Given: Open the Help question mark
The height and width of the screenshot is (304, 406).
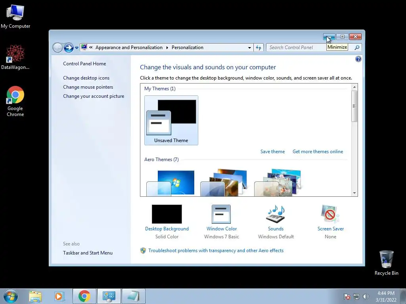Looking at the screenshot, I should (358, 59).
